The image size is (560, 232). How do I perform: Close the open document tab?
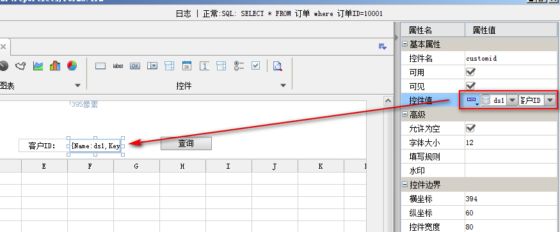tap(3, 47)
